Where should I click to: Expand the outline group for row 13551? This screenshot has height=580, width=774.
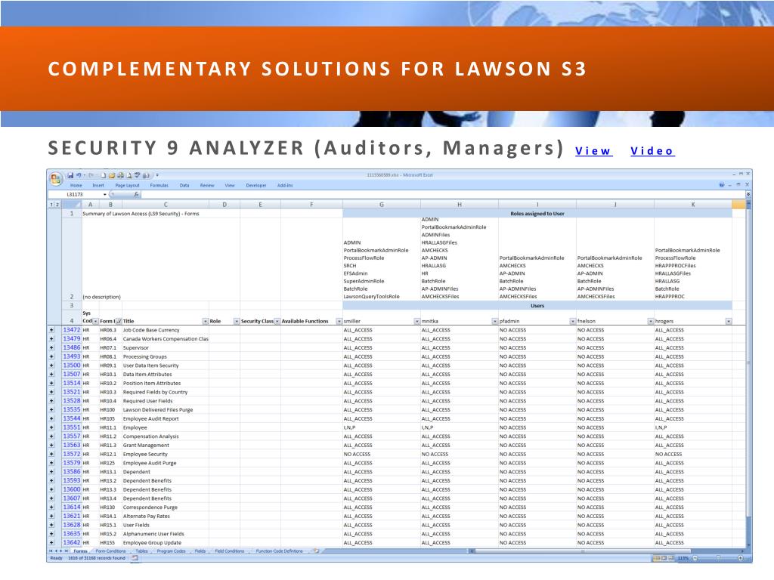[x=51, y=427]
